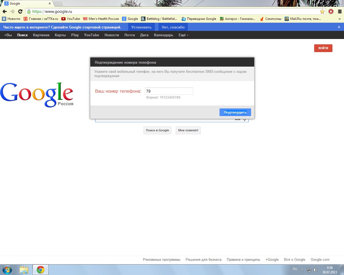The width and height of the screenshot is (344, 275).
Task: Select the Google browser tab
Action: (x=27, y=3)
